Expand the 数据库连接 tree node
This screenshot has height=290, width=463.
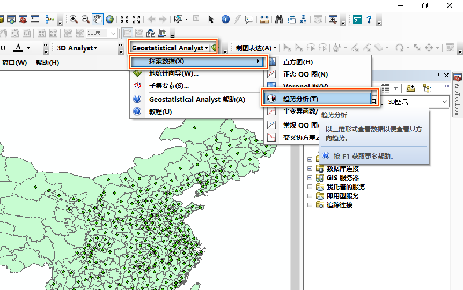coord(310,168)
